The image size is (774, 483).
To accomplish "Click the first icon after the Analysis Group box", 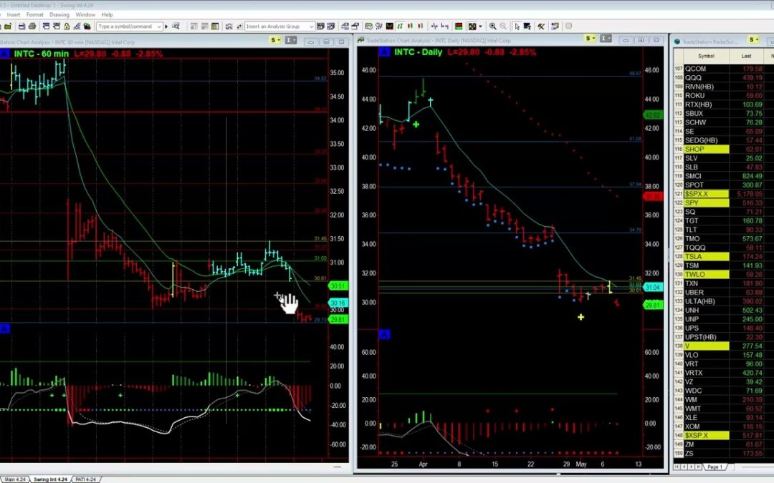I will coord(320,26).
